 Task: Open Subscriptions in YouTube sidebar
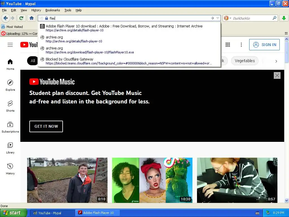tap(10, 127)
